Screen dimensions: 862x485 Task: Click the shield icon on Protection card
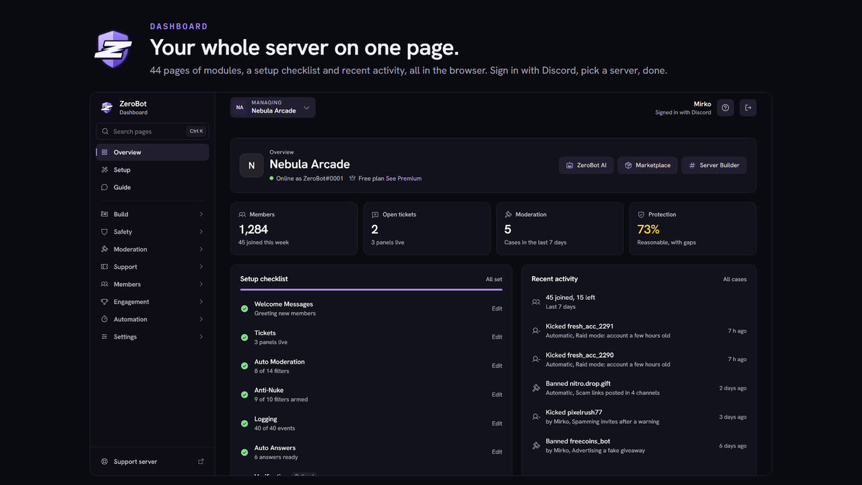pos(641,214)
